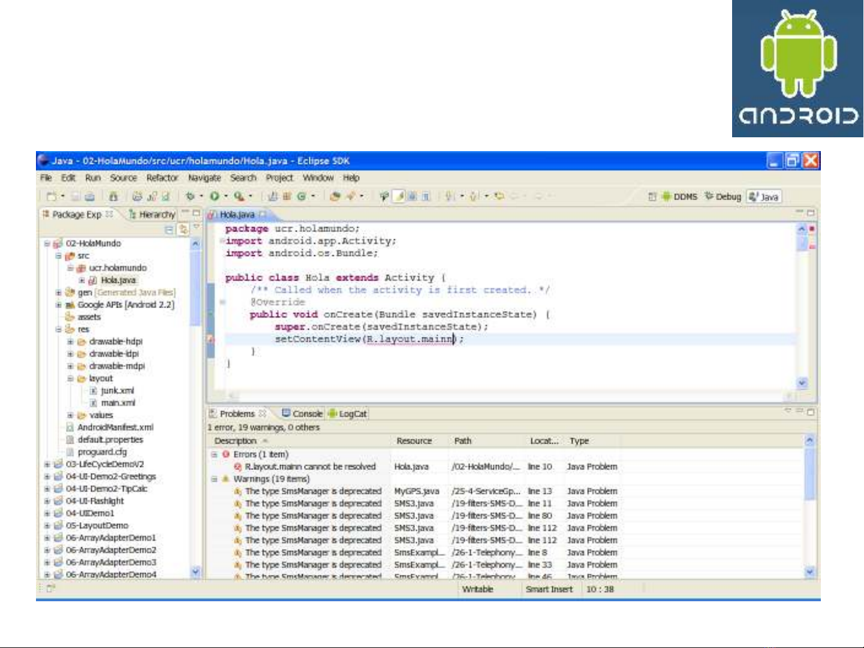The height and width of the screenshot is (648, 864).
Task: Click the Open Perspective icon
Action: pos(652,197)
